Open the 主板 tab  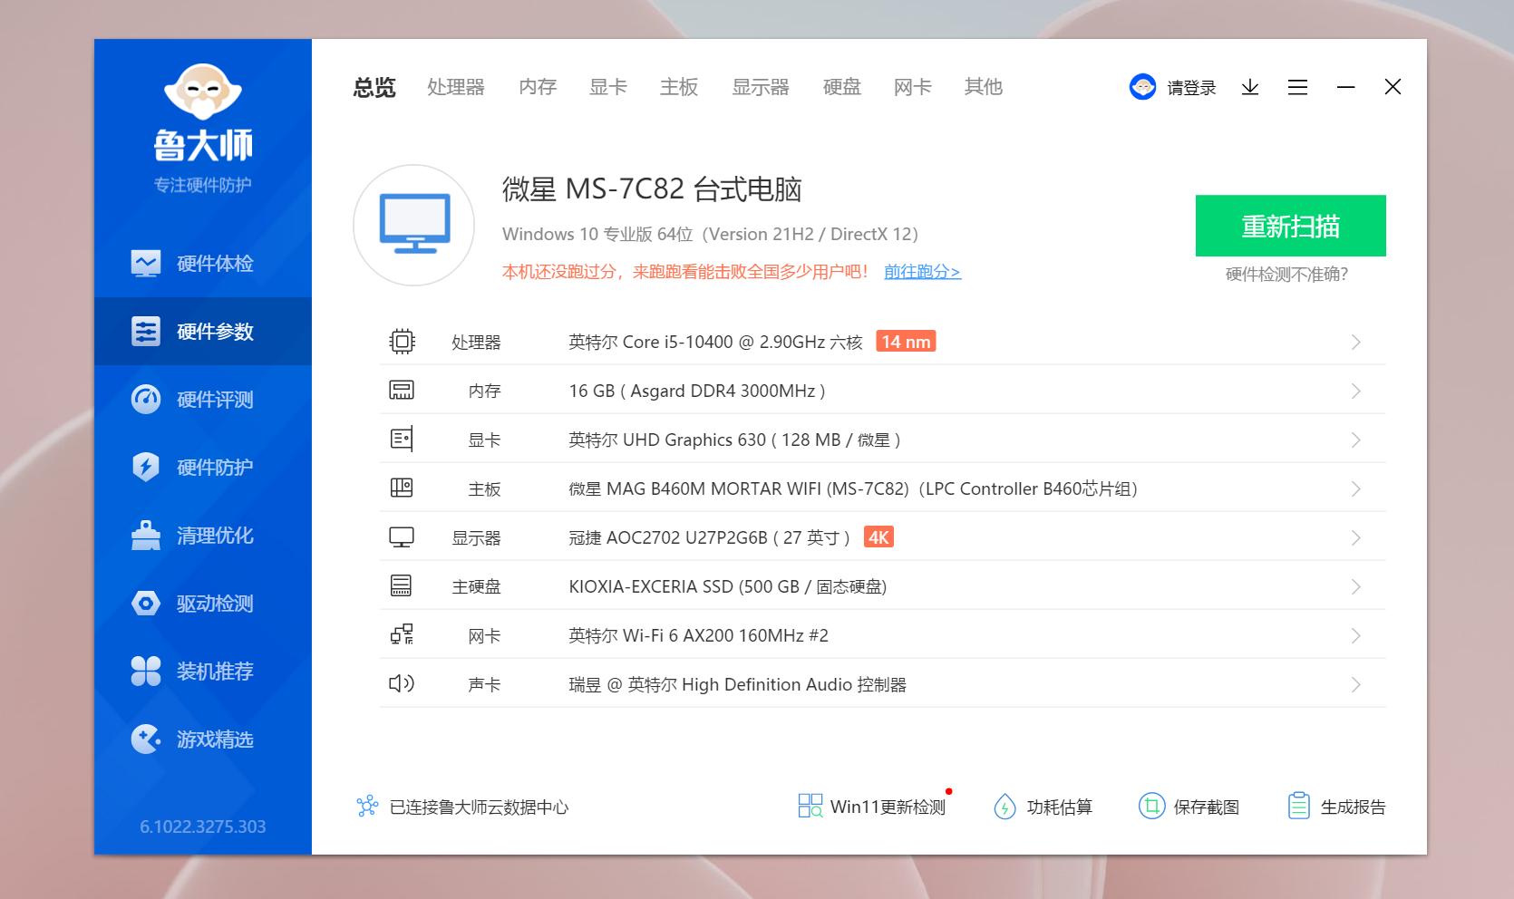pyautogui.click(x=678, y=87)
